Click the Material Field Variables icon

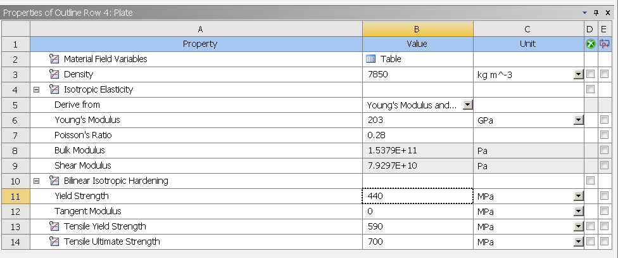54,59
